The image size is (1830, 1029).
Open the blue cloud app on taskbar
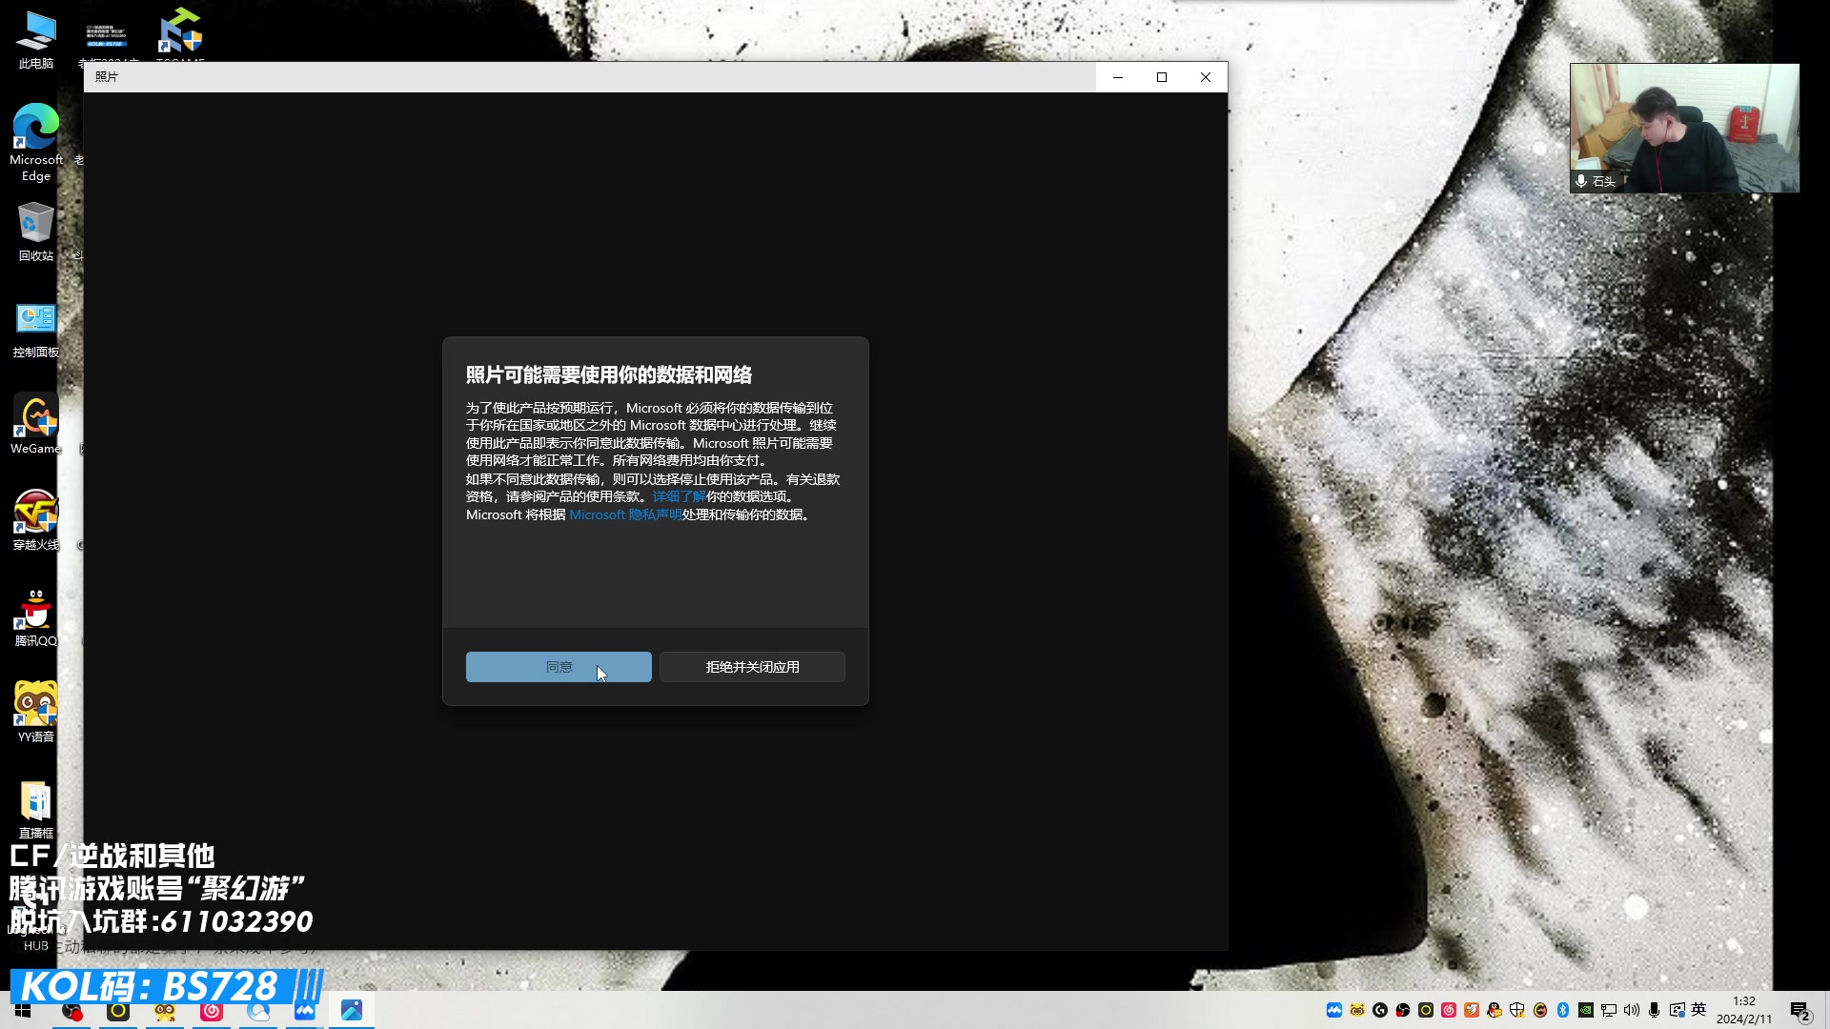tap(258, 1011)
